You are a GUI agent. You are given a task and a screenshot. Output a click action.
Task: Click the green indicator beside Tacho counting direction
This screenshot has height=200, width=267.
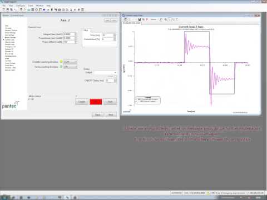(61, 67)
